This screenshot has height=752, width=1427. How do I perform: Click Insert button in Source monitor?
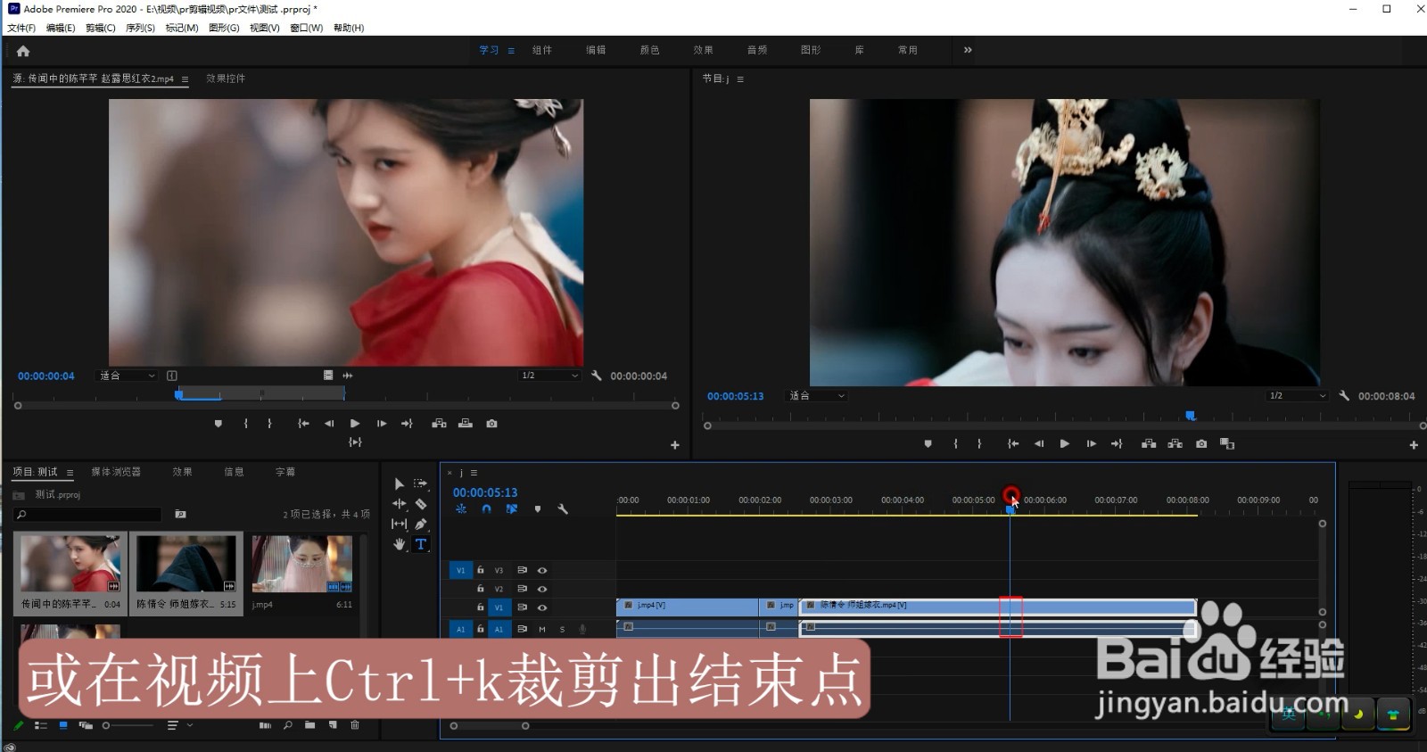pos(439,424)
